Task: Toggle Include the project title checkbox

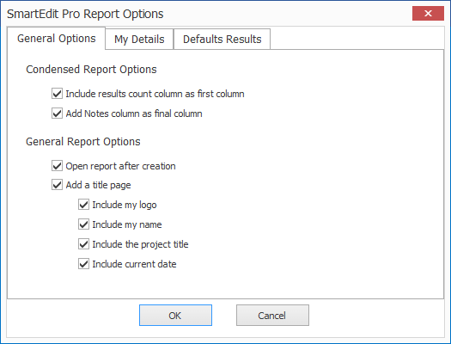Action: (83, 244)
